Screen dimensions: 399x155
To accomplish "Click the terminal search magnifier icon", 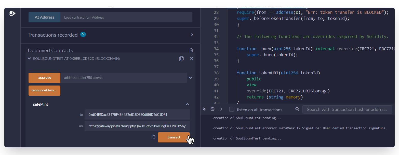I will [x=297, y=109].
